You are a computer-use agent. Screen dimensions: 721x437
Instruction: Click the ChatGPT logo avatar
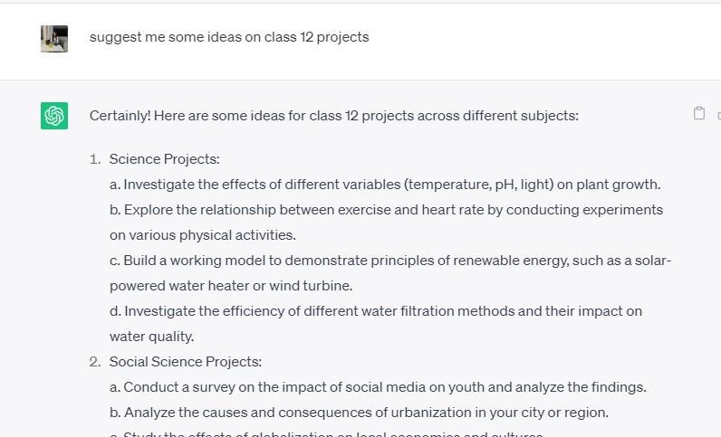(54, 116)
